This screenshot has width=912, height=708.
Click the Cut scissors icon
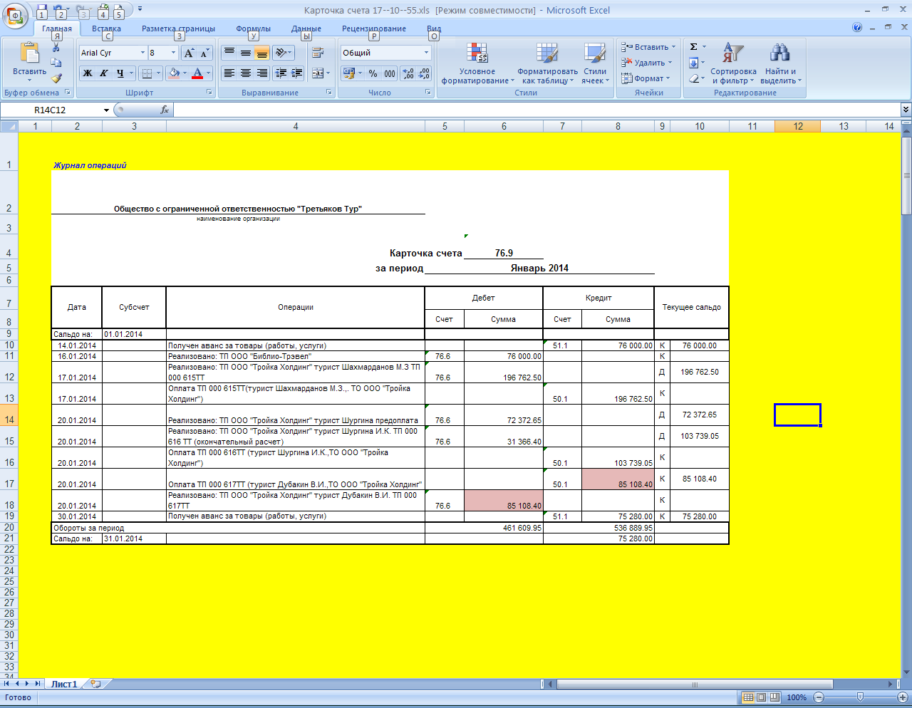pos(56,48)
